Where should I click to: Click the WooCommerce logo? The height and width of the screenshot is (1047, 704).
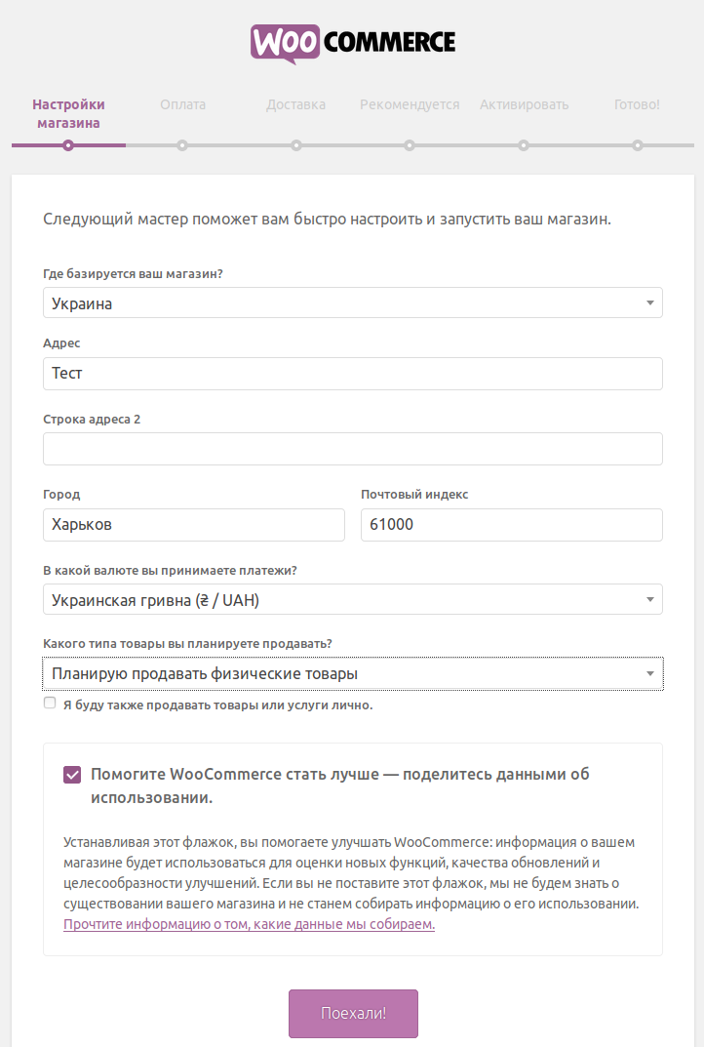[353, 44]
